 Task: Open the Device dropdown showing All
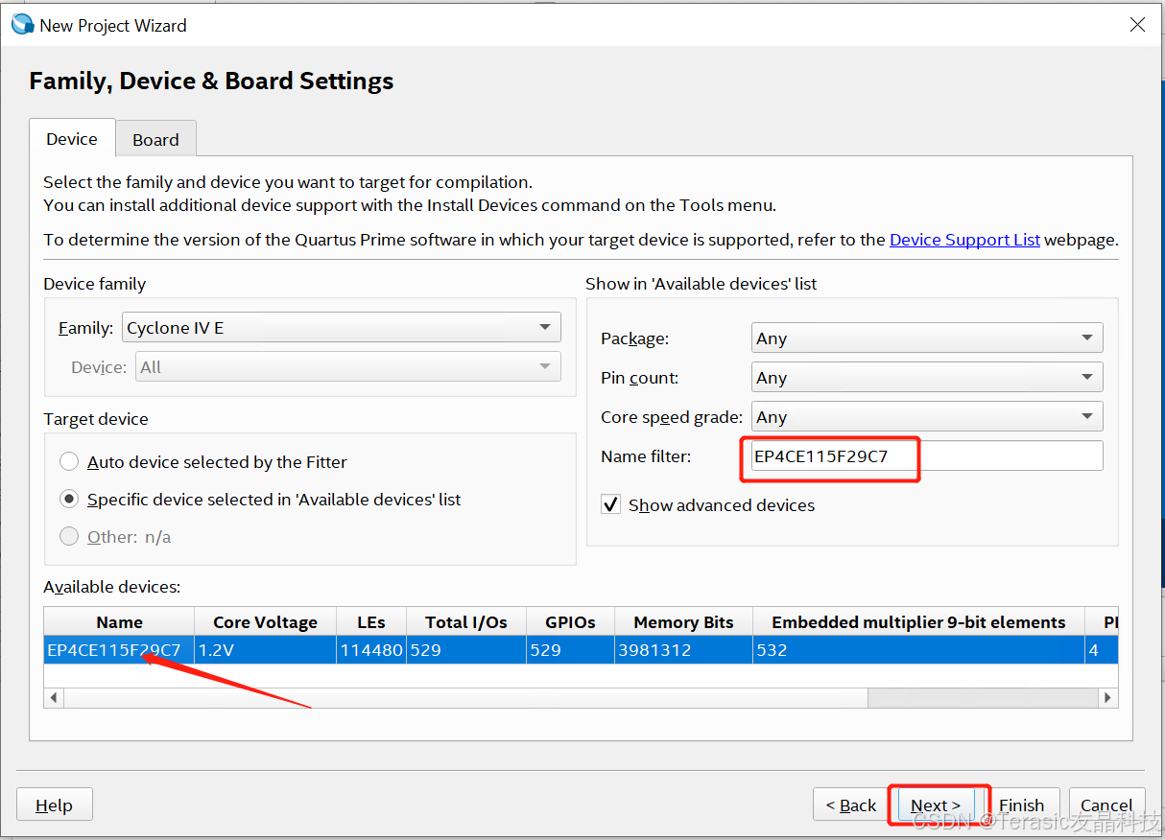tap(348, 366)
